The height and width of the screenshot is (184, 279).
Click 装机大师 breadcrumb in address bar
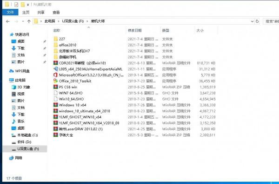98,21
